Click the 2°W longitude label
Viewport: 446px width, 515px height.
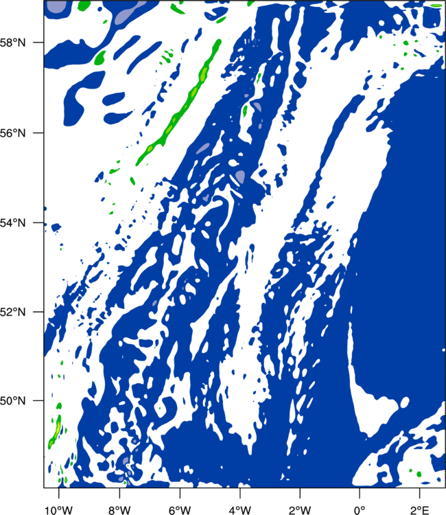tap(300, 510)
